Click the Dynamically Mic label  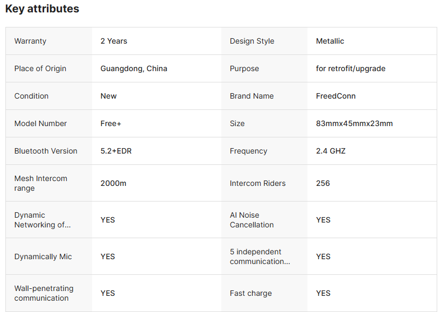pyautogui.click(x=43, y=256)
